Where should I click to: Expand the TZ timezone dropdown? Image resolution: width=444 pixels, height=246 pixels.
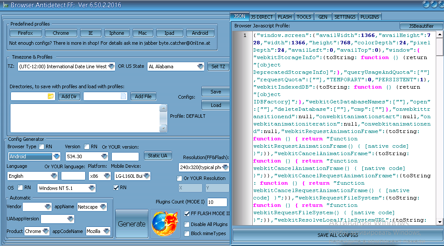111,66
